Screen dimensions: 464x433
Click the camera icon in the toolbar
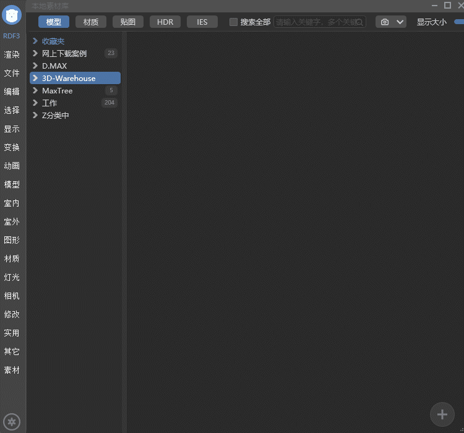(x=385, y=22)
